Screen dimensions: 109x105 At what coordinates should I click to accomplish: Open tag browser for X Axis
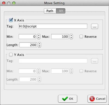95,26
